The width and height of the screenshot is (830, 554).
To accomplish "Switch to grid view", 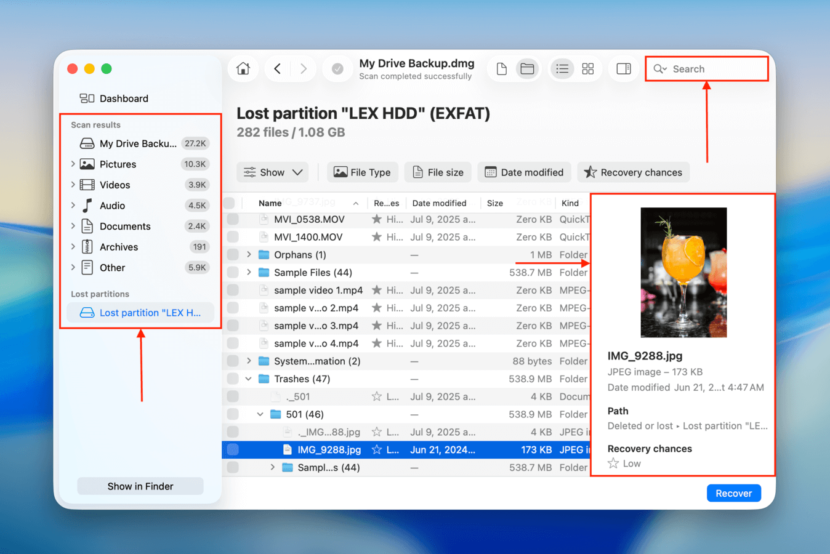I will tap(587, 68).
